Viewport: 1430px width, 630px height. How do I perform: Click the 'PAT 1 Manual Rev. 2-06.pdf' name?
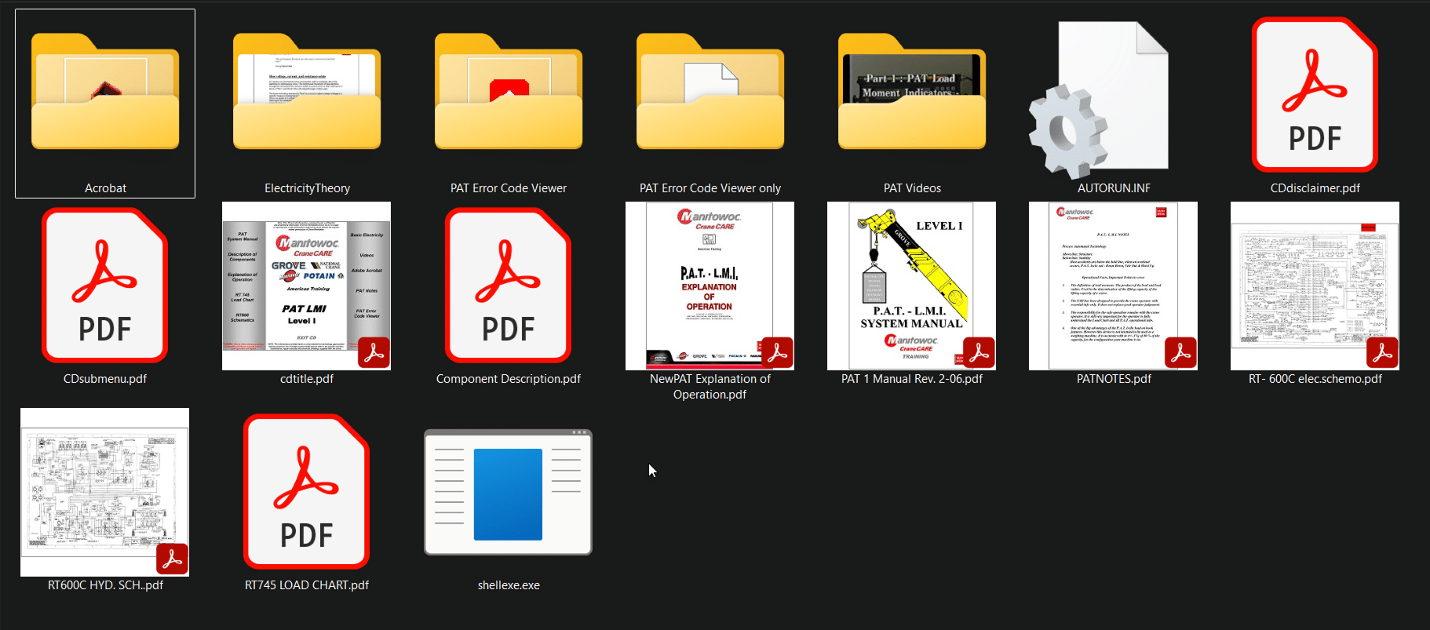tap(912, 379)
